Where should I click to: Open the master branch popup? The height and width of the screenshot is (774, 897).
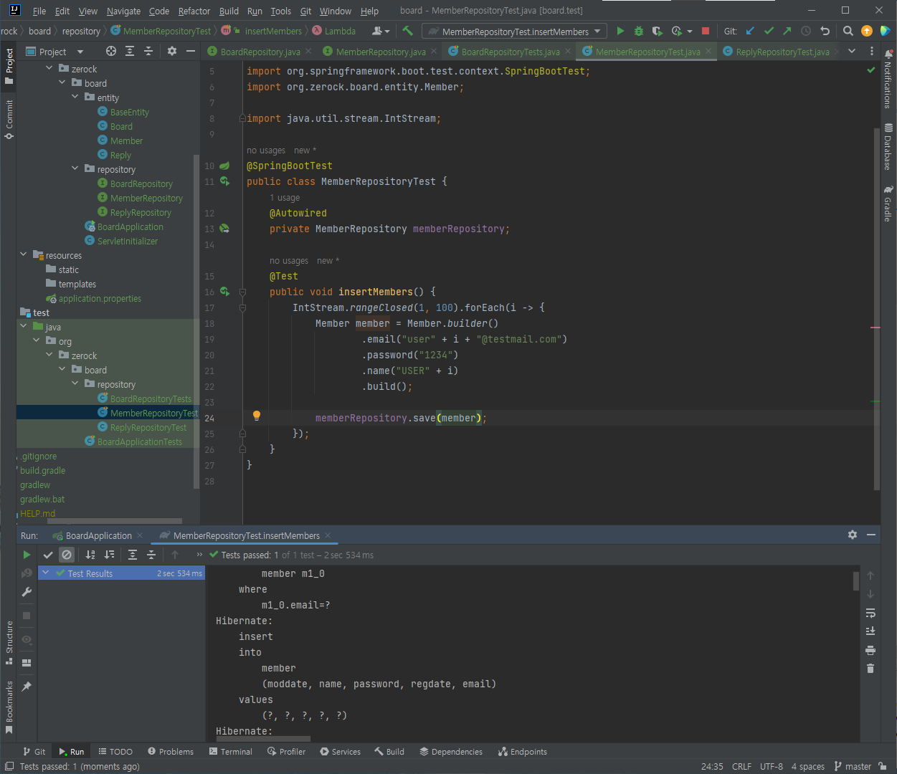click(x=853, y=766)
